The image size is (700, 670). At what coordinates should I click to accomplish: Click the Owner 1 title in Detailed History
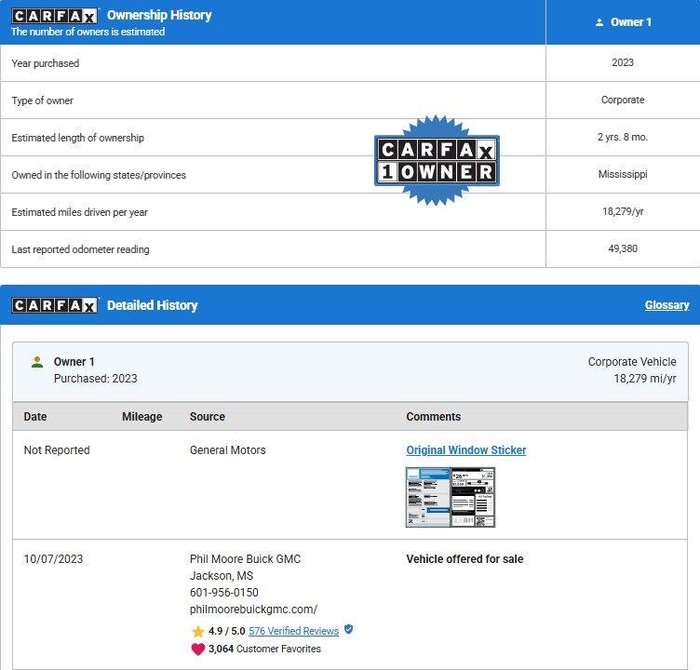coord(74,362)
